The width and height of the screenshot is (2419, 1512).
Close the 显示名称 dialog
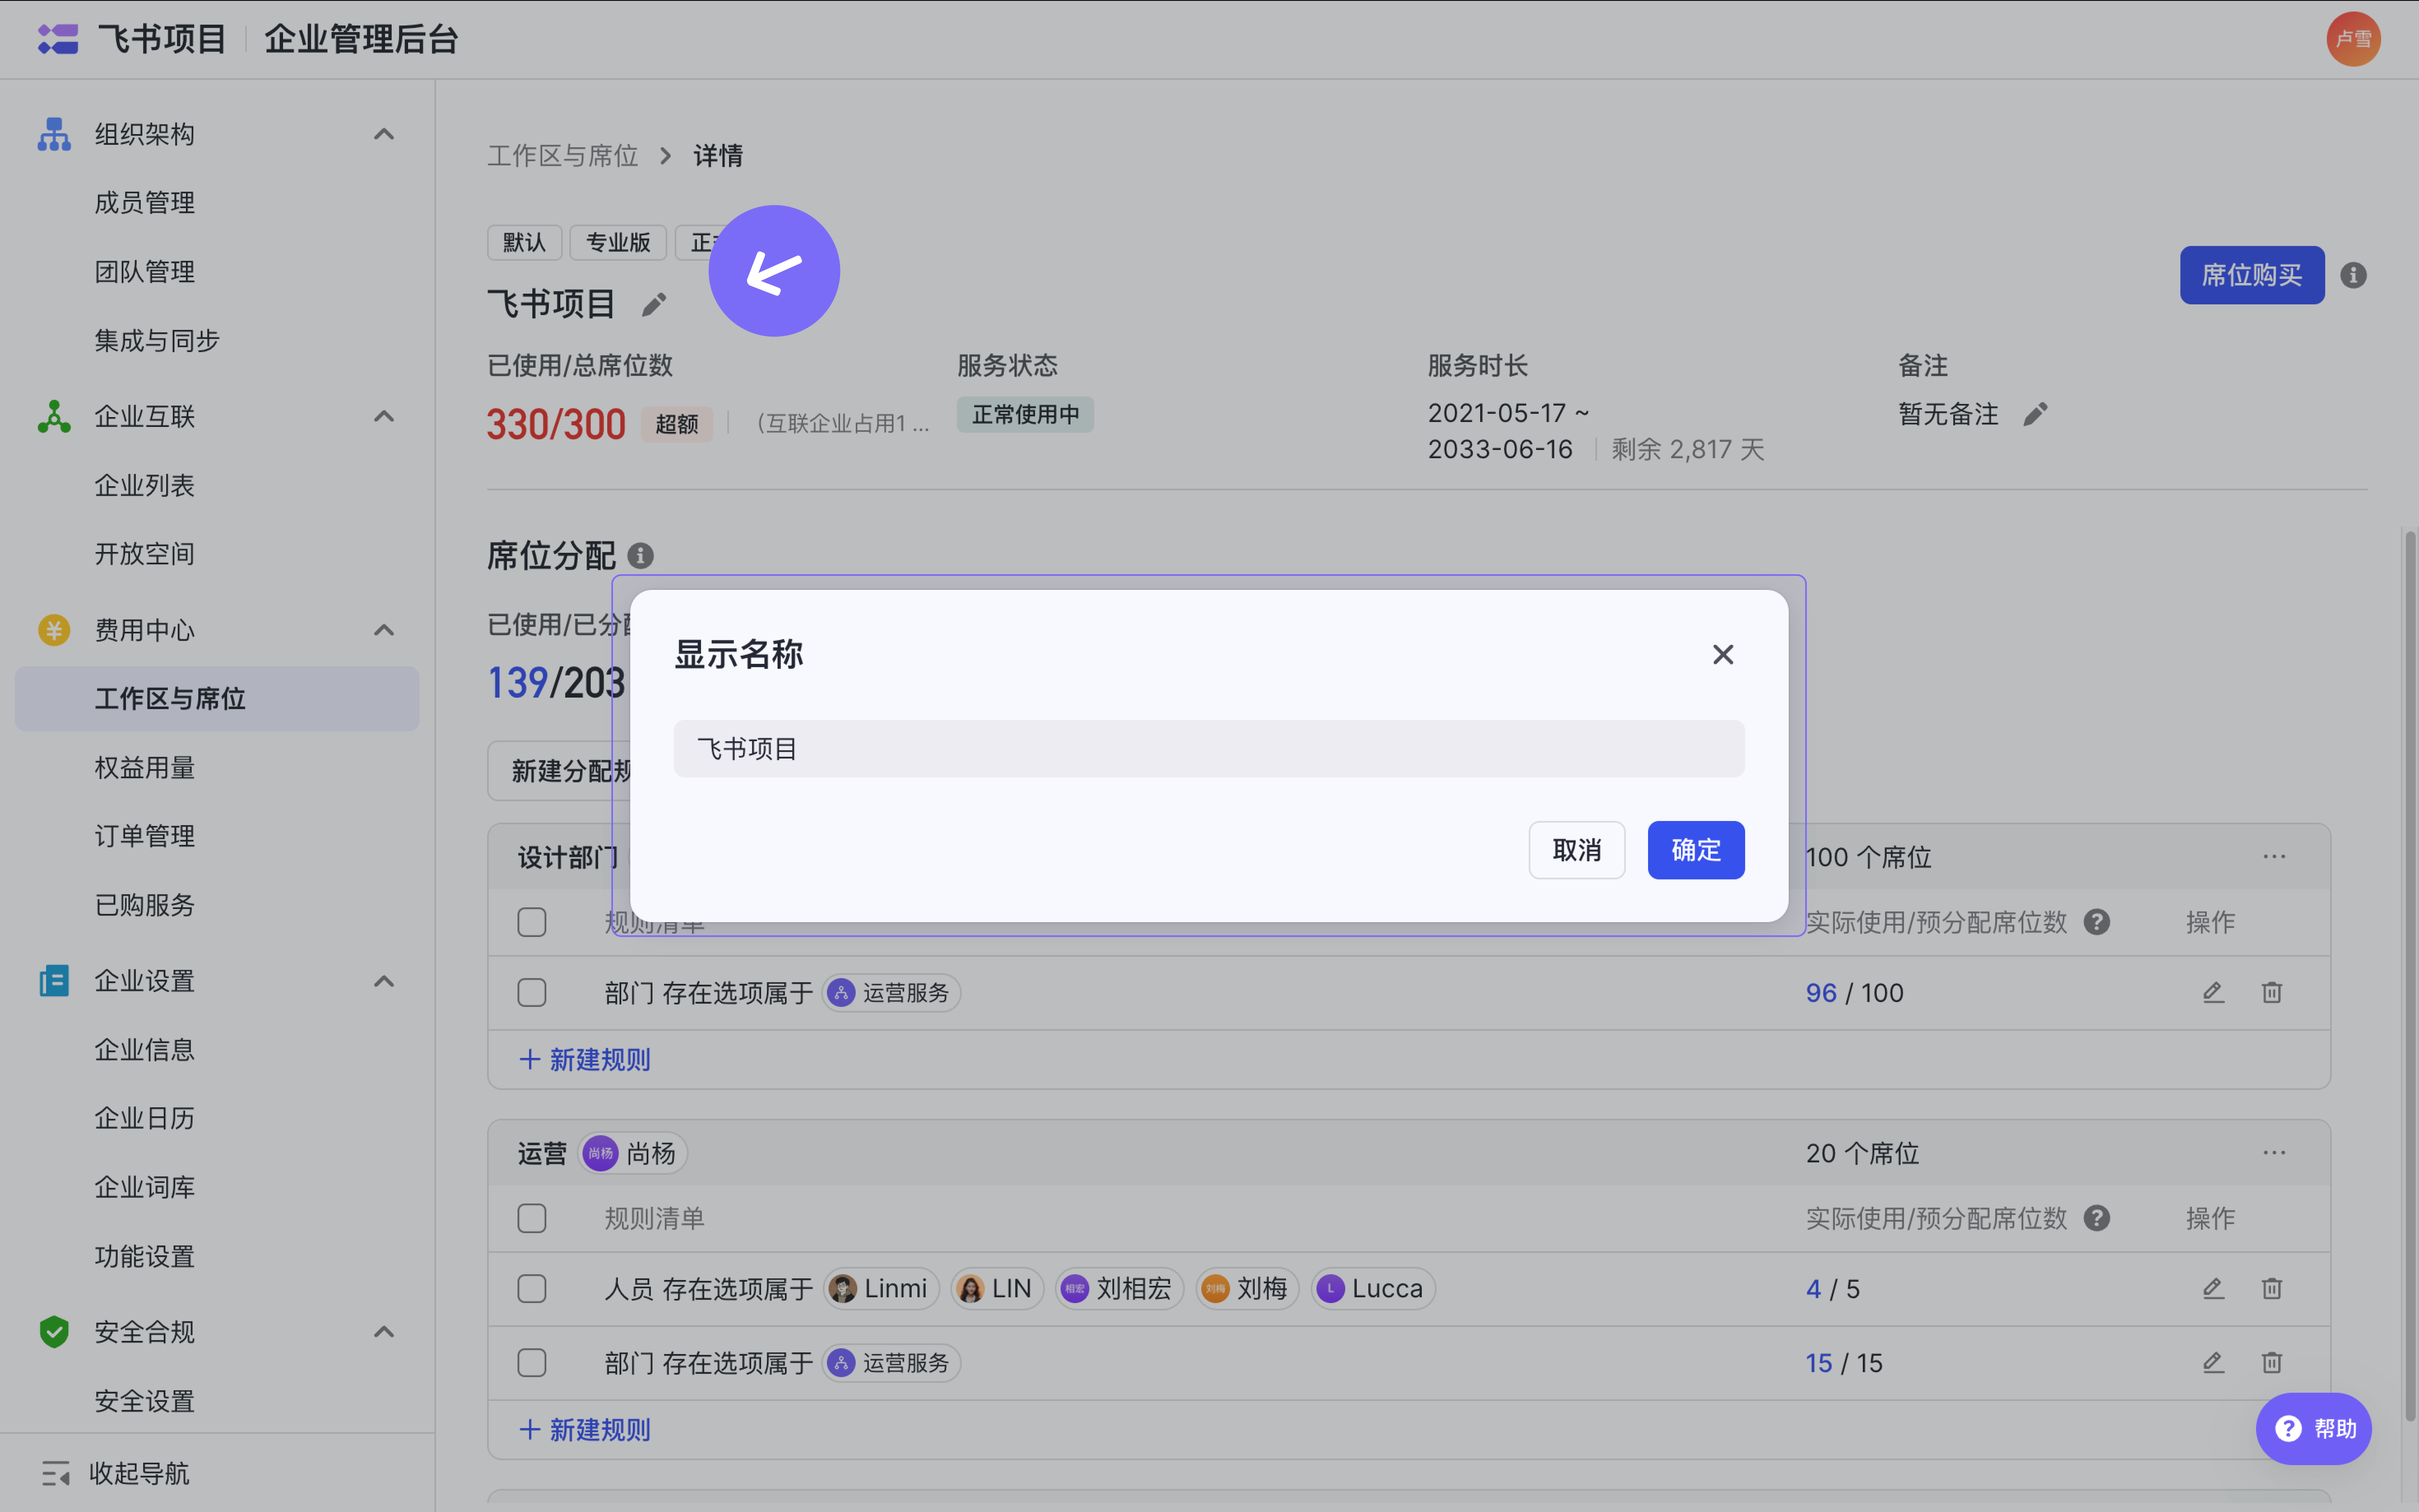1722,654
